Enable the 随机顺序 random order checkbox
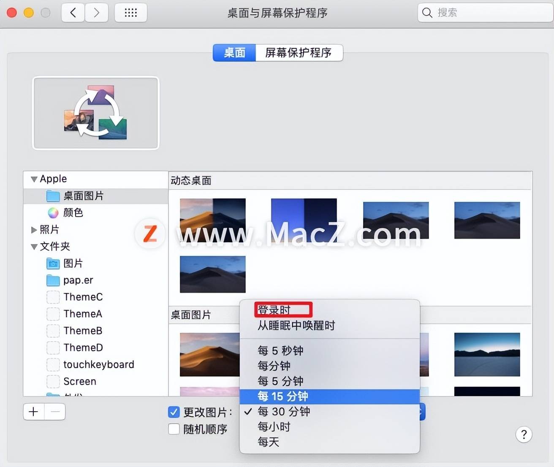This screenshot has width=554, height=467. [174, 429]
